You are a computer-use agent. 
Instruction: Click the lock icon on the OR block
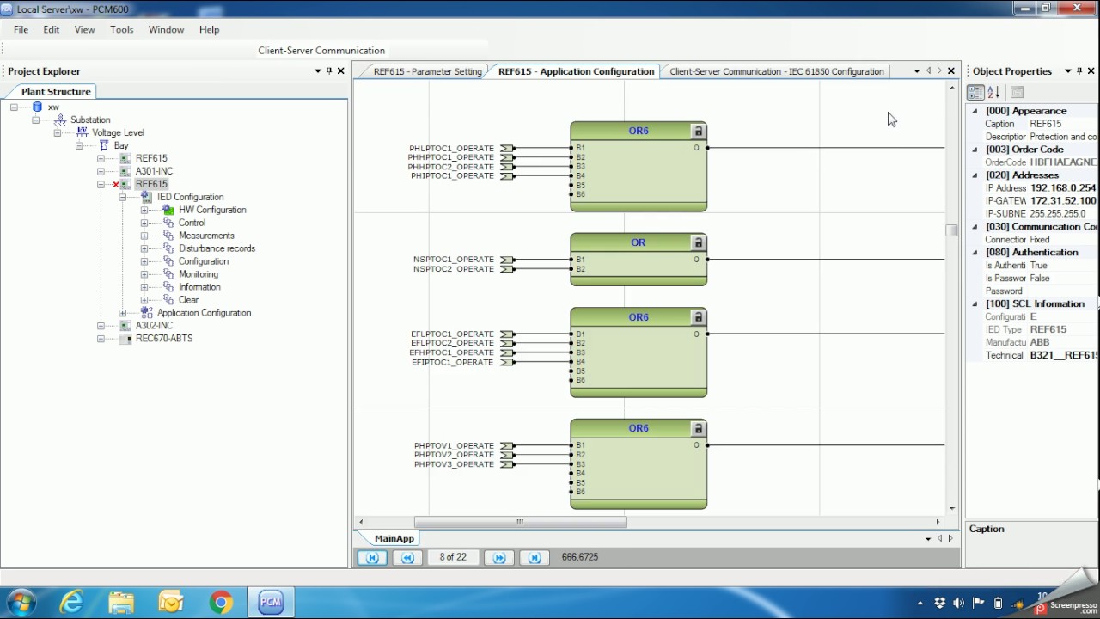(698, 243)
